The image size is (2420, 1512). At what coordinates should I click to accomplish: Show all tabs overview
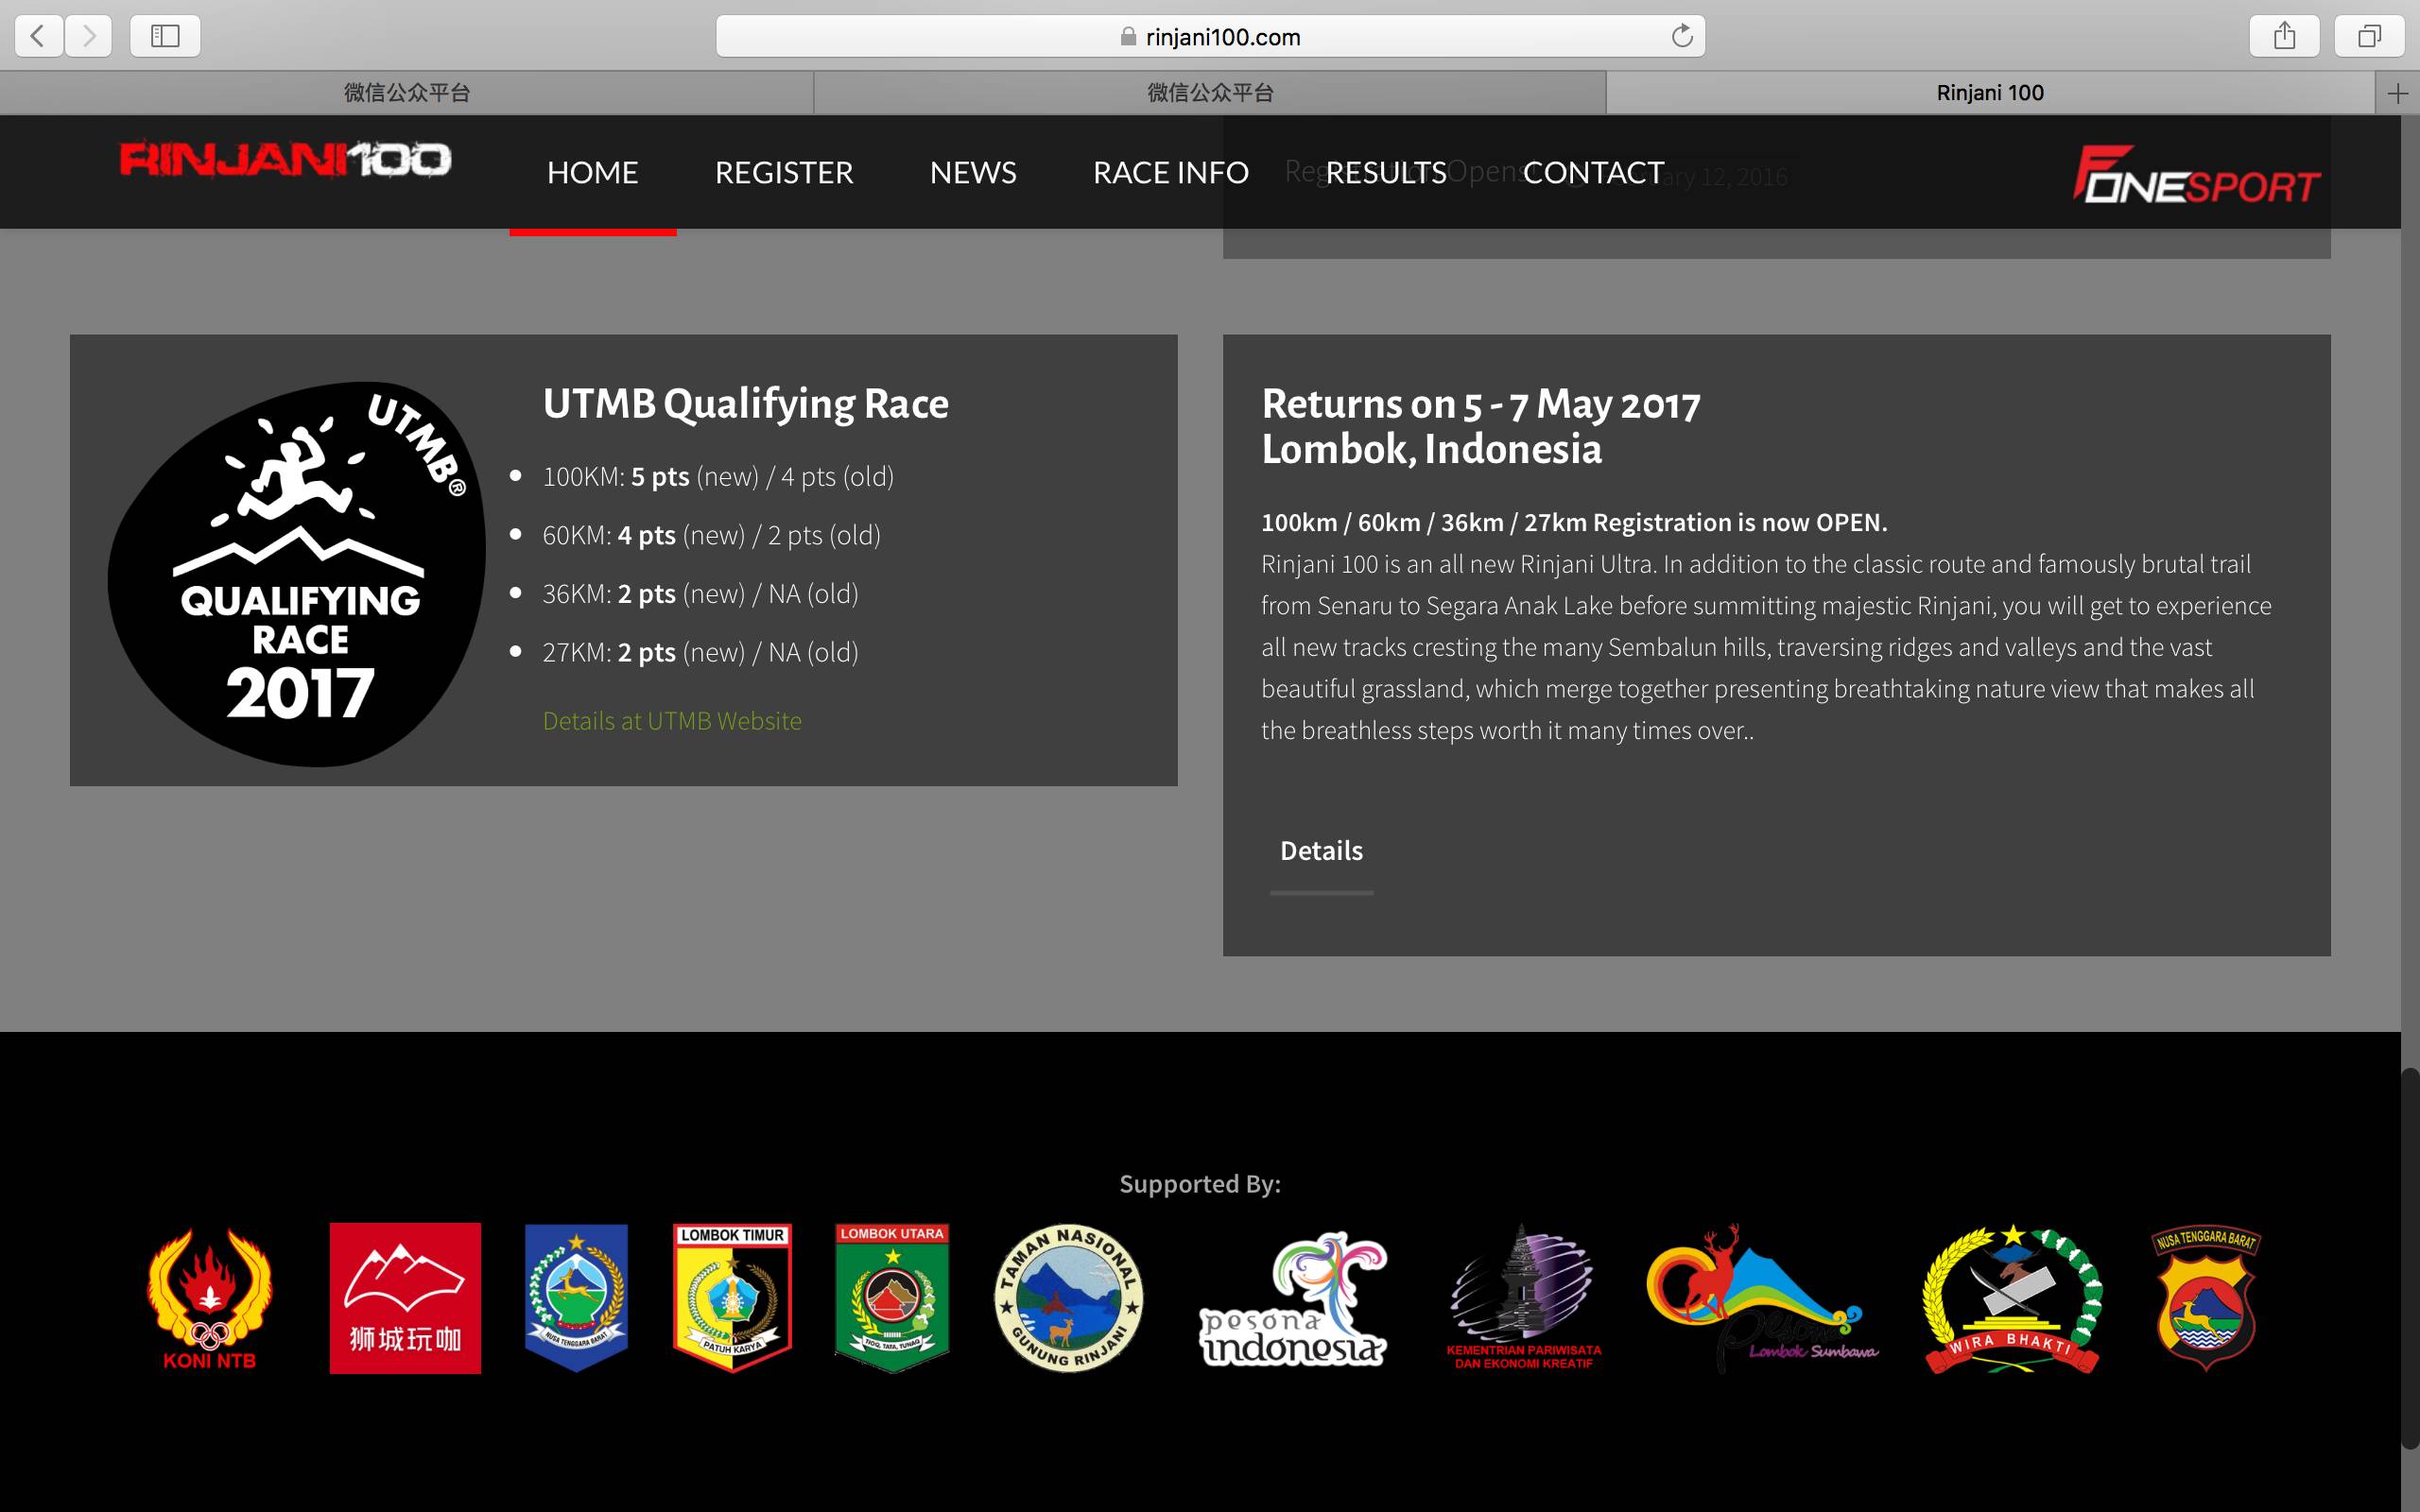coord(2369,36)
